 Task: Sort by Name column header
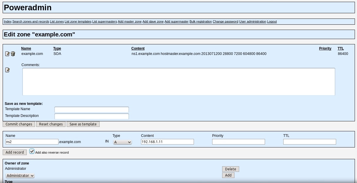(26, 48)
